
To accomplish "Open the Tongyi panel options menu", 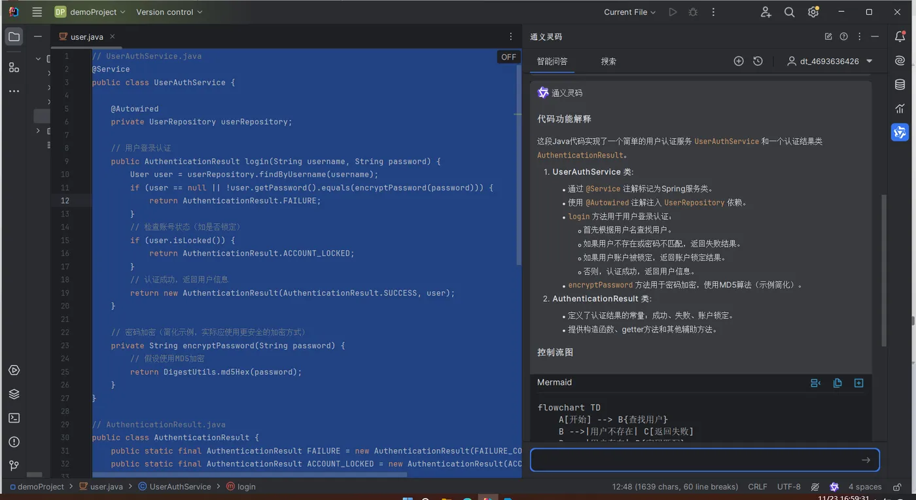I will [860, 37].
